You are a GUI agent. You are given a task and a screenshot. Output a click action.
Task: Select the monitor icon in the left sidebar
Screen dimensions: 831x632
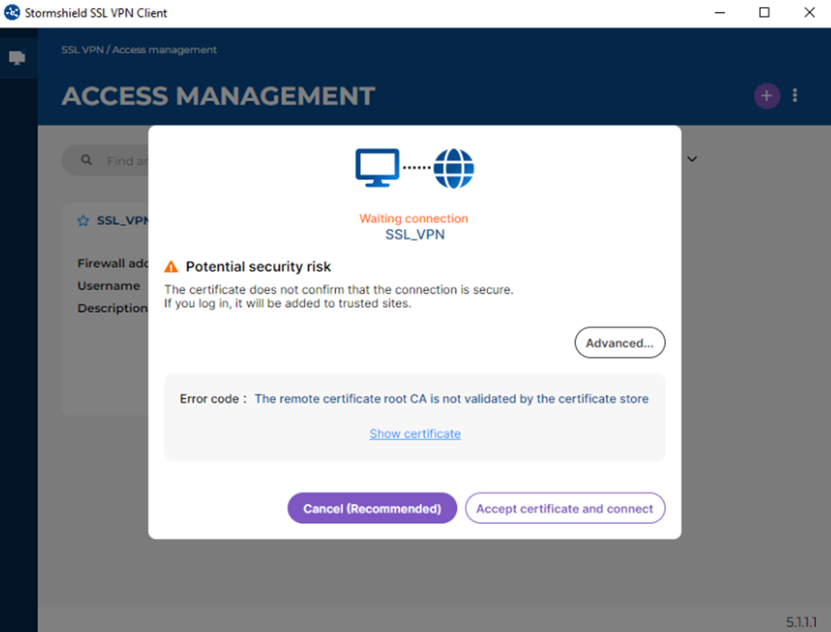(18, 58)
